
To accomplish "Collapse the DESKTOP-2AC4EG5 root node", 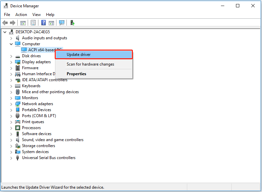I will (x=5, y=32).
